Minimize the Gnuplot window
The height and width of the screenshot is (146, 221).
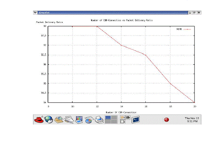point(190,13)
